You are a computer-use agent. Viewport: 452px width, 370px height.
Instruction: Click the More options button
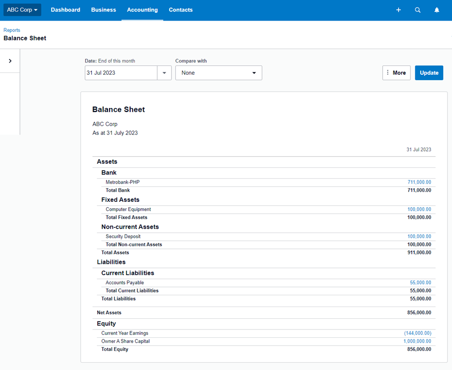396,73
